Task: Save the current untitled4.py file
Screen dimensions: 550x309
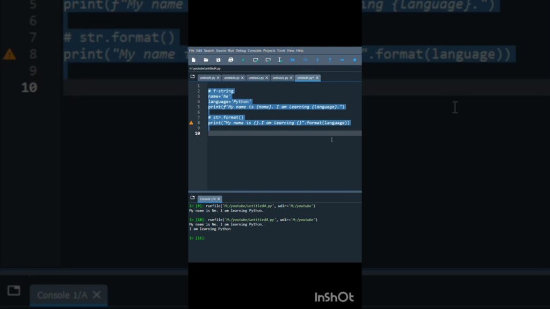Action: [218, 60]
